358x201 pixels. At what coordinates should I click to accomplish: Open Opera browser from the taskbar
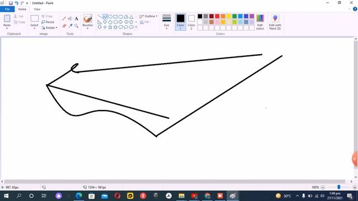(117, 196)
